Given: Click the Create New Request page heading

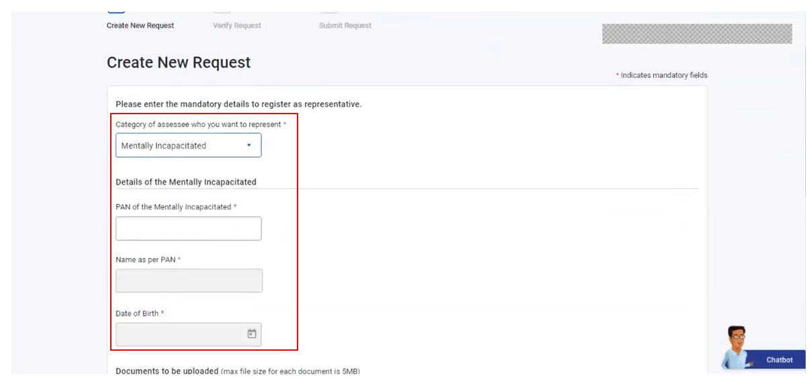Looking at the screenshot, I should tap(179, 62).
